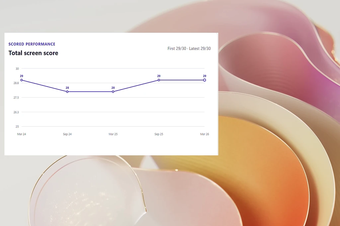Click the '28.8' y-axis label
Screen dimensions: 340x226
click(x=16, y=83)
